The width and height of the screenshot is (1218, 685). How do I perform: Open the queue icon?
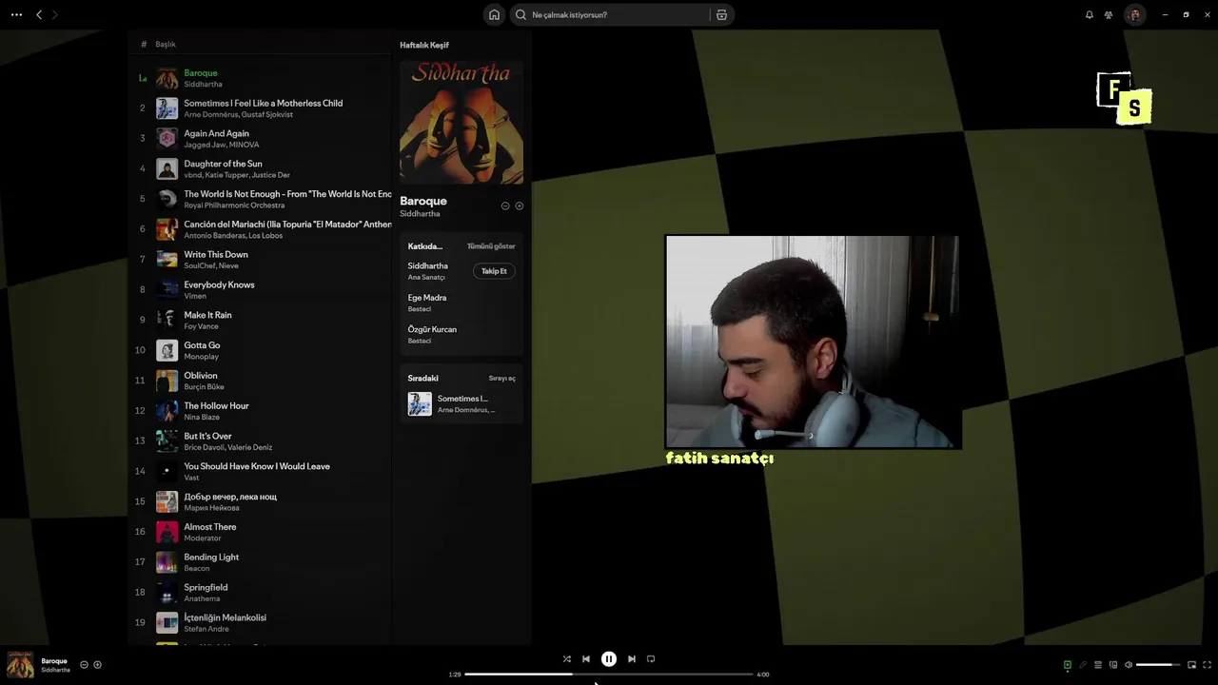point(1098,665)
